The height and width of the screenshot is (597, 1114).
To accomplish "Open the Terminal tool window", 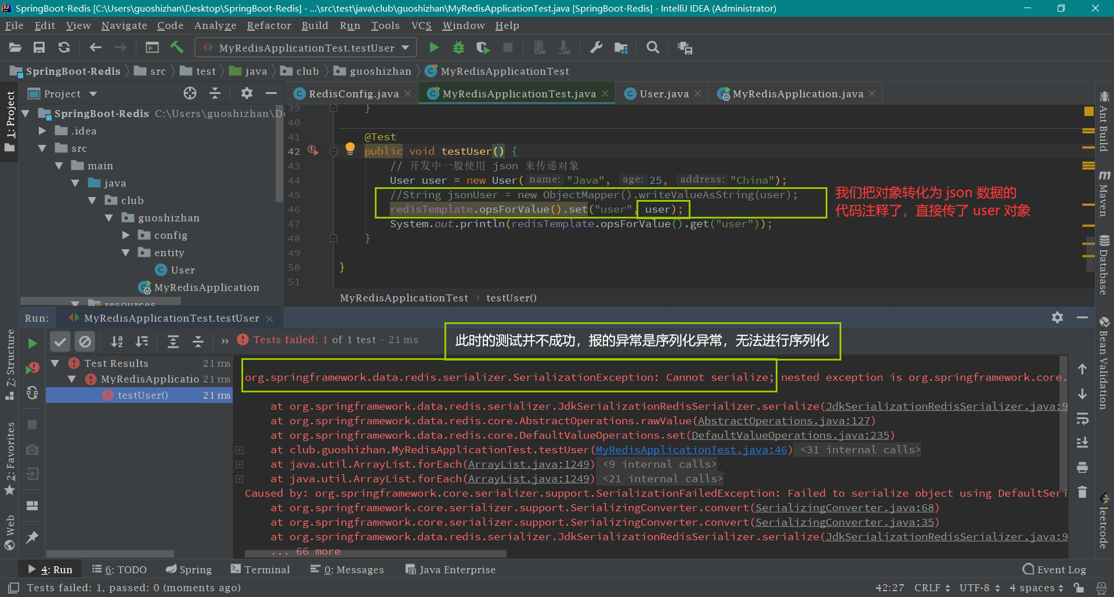I will (x=261, y=570).
